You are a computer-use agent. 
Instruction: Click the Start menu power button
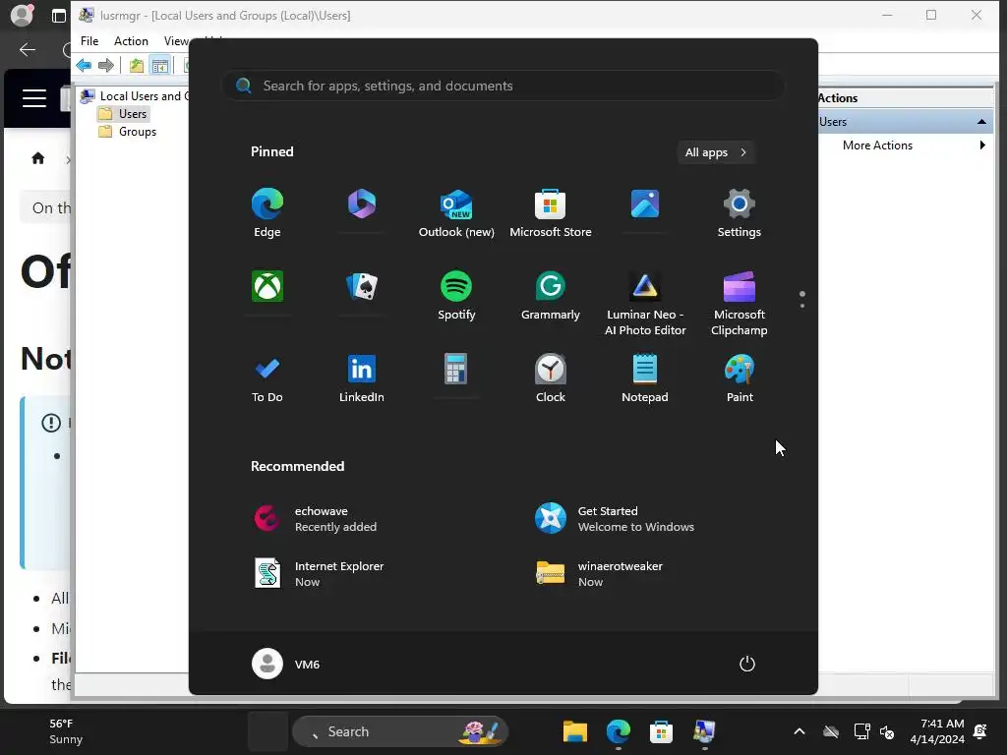pos(747,664)
